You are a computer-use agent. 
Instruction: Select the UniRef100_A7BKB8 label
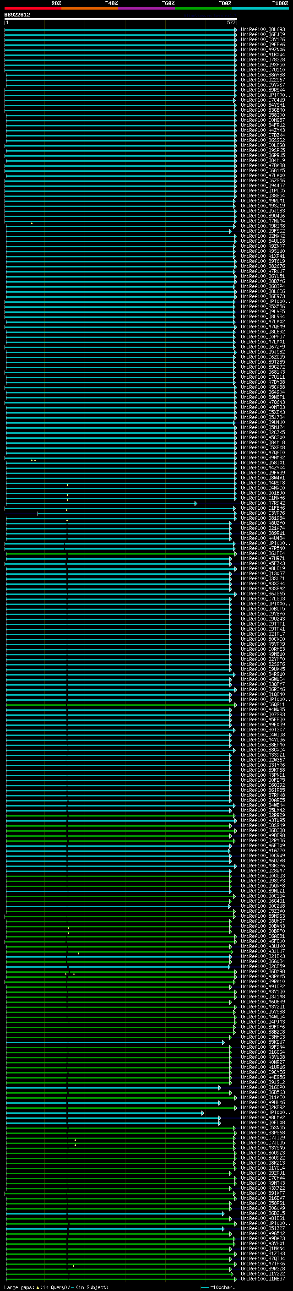pyautogui.click(x=263, y=165)
